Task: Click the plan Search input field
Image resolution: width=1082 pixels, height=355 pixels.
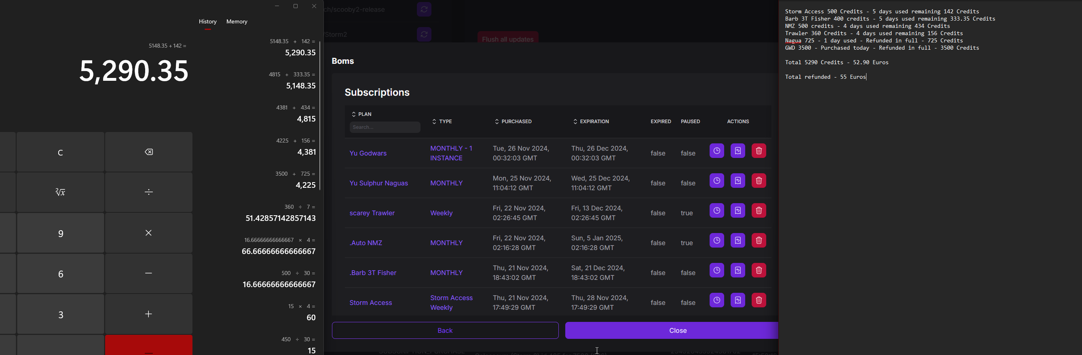Action: pyautogui.click(x=385, y=127)
